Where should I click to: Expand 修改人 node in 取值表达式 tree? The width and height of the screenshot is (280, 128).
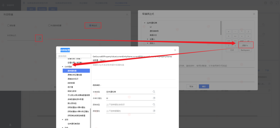click(148, 43)
